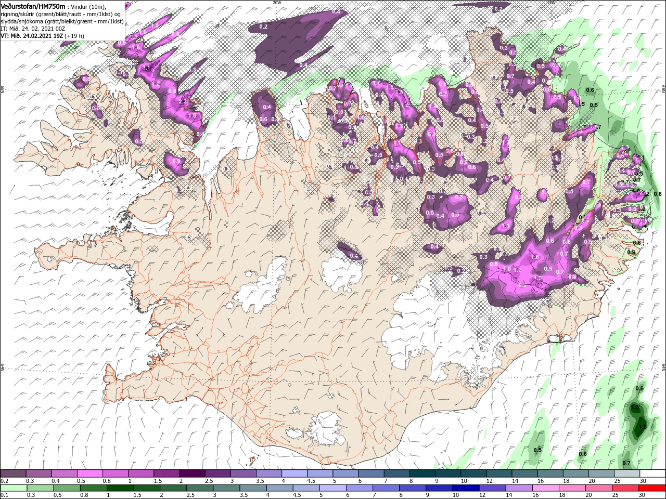Click the '0.1' label under the rain legend

tap(4, 495)
